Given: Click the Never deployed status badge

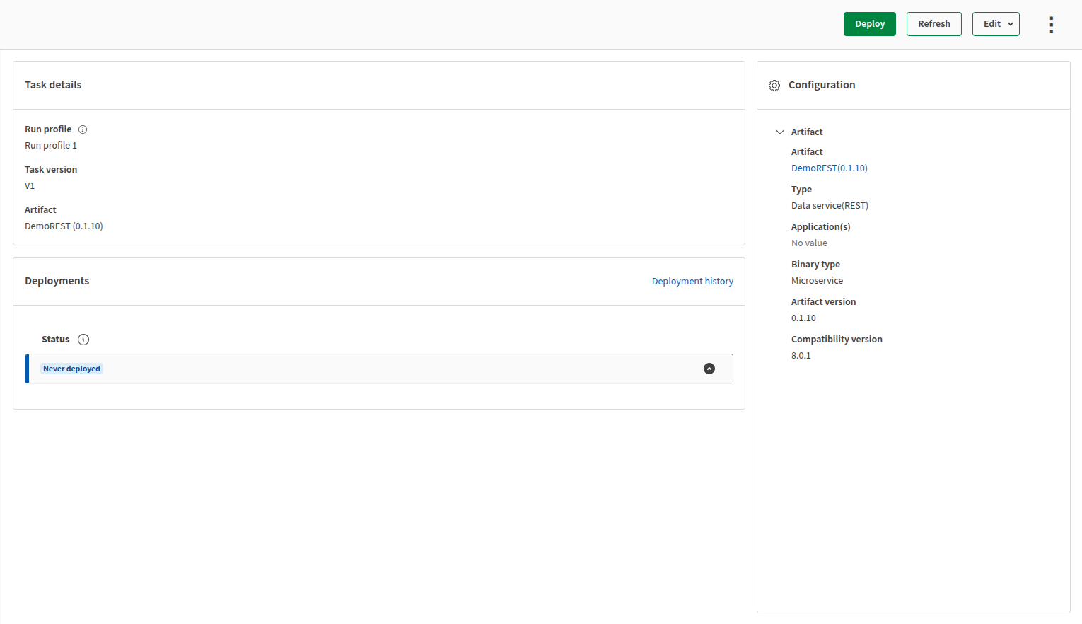Looking at the screenshot, I should [x=71, y=369].
